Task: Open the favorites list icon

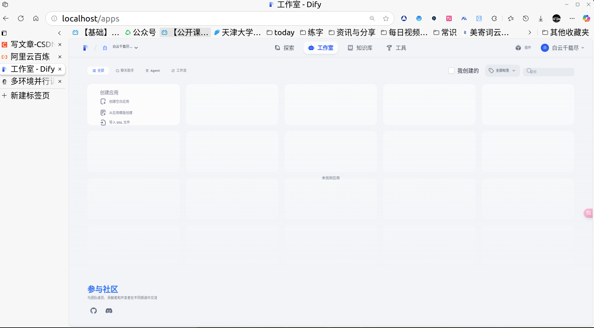Action: (x=511, y=18)
